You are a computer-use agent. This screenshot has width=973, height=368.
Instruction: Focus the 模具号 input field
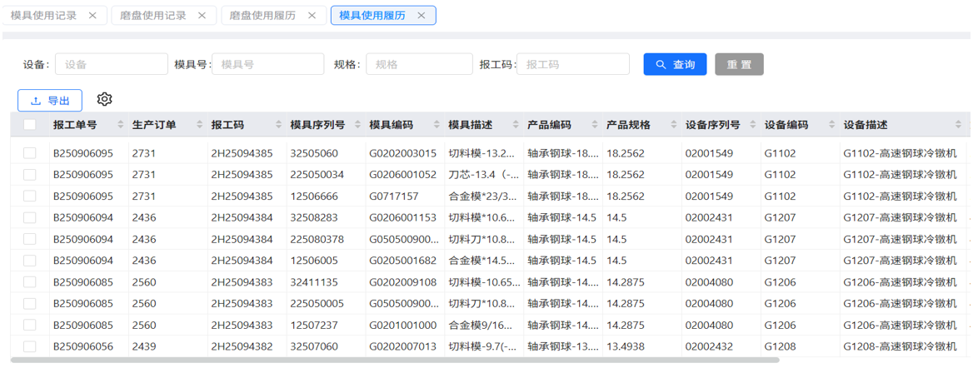tap(268, 64)
